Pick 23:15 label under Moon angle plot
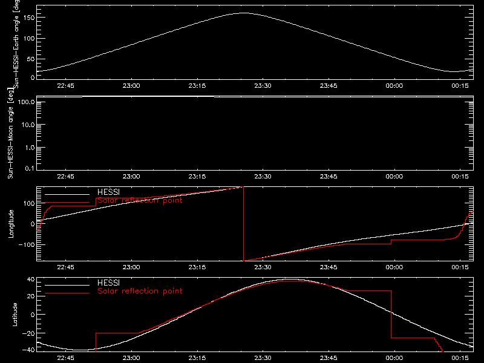This screenshot has width=484, height=363. click(197, 177)
